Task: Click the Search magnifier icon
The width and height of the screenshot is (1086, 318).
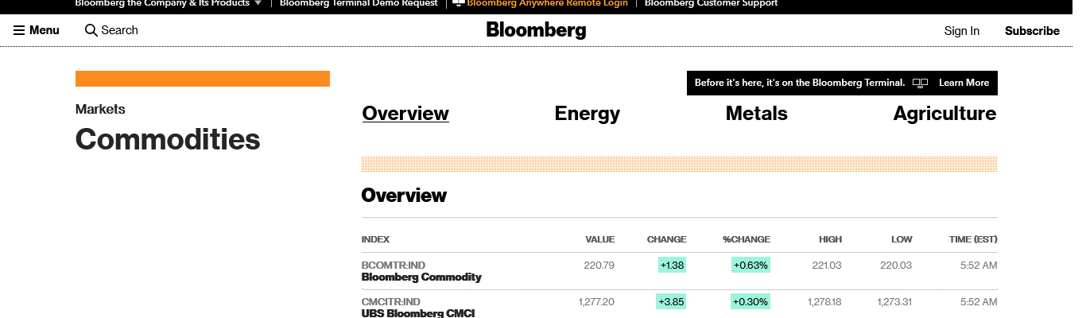Action: click(x=91, y=30)
